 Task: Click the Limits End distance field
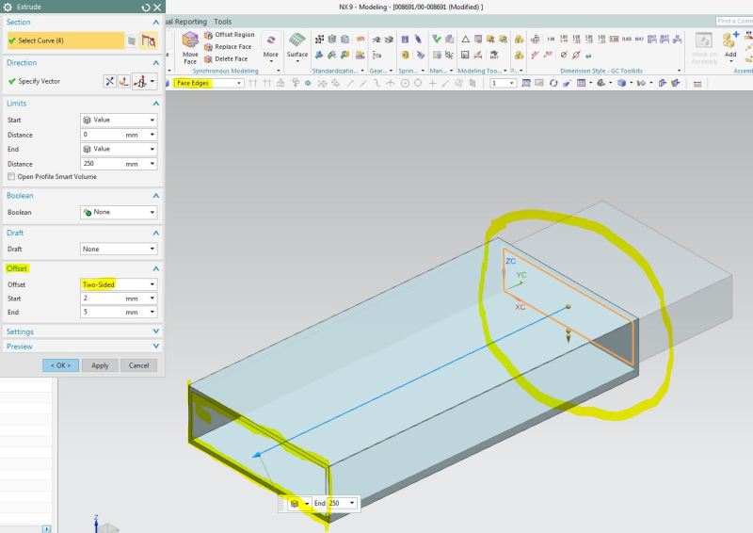(x=119, y=164)
